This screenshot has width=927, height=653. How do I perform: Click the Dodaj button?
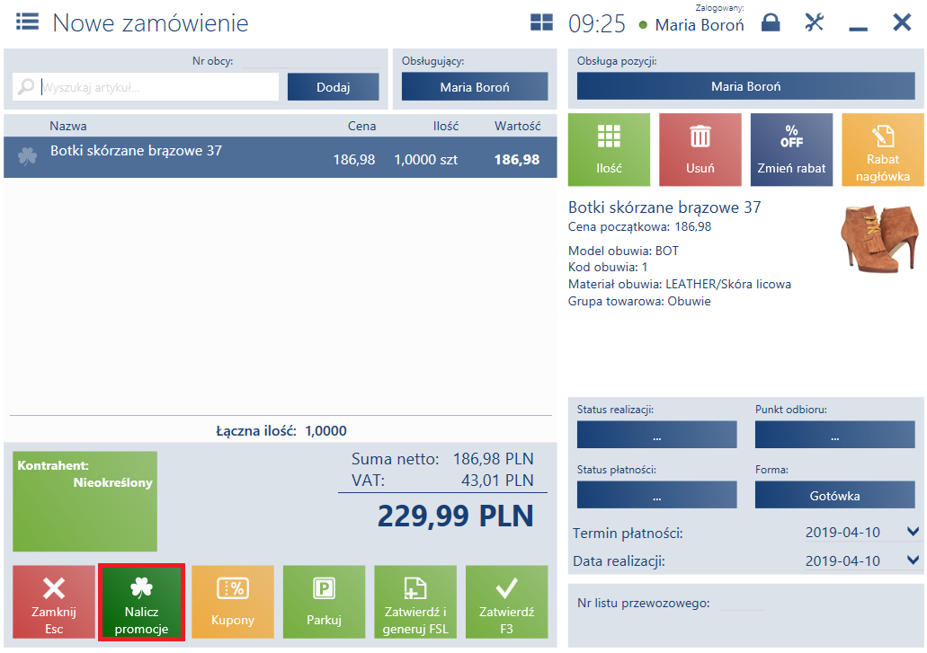click(334, 87)
